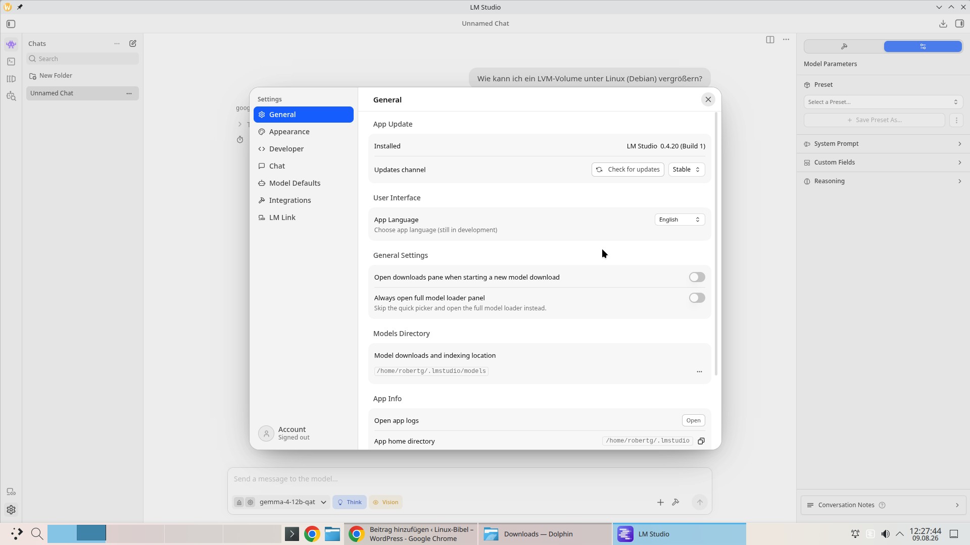Screen dimensions: 970x545
Task: Open Model Defaults settings
Action: pos(303,183)
